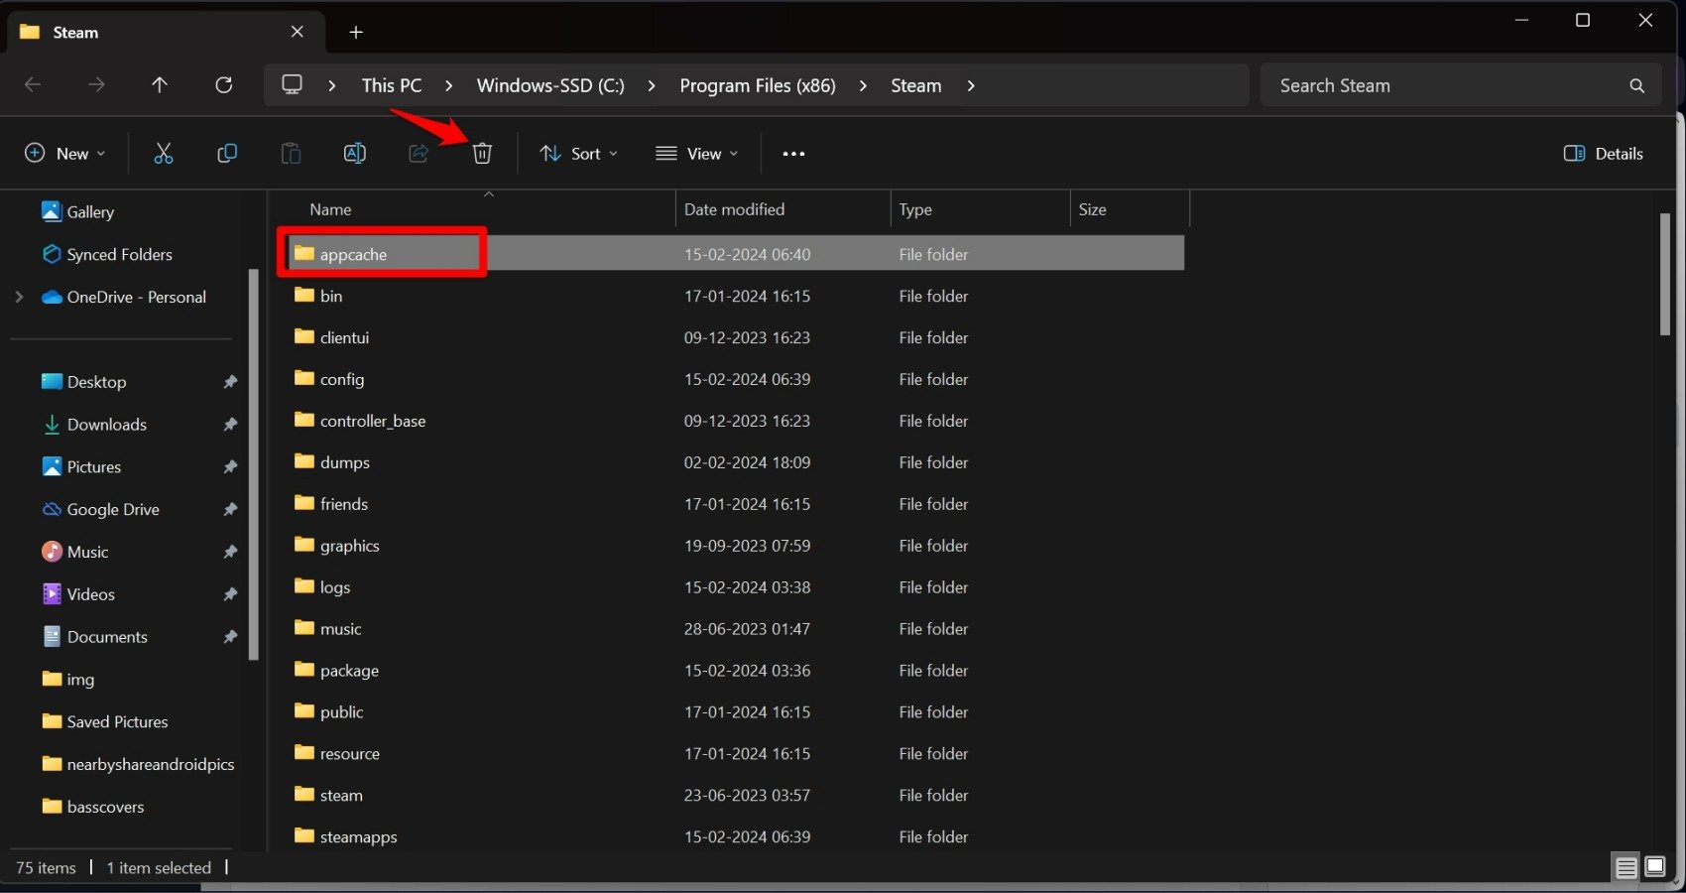This screenshot has height=893, width=1686.
Task: Click the file list vertical scrollbar
Action: tap(1665, 274)
